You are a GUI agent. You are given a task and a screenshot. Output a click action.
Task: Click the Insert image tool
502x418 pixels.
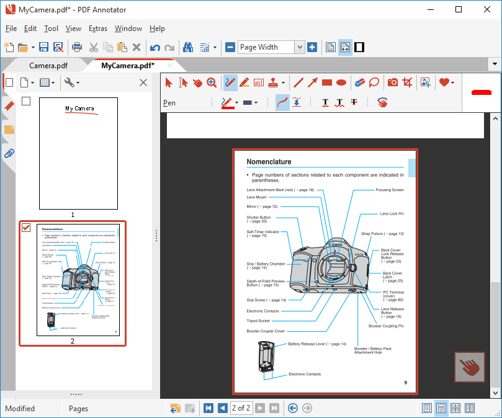[x=426, y=82]
